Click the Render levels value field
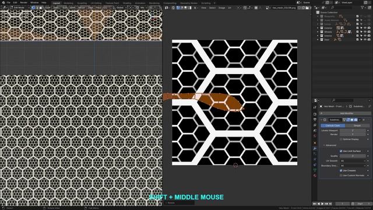373x210 pixels. tap(353, 134)
